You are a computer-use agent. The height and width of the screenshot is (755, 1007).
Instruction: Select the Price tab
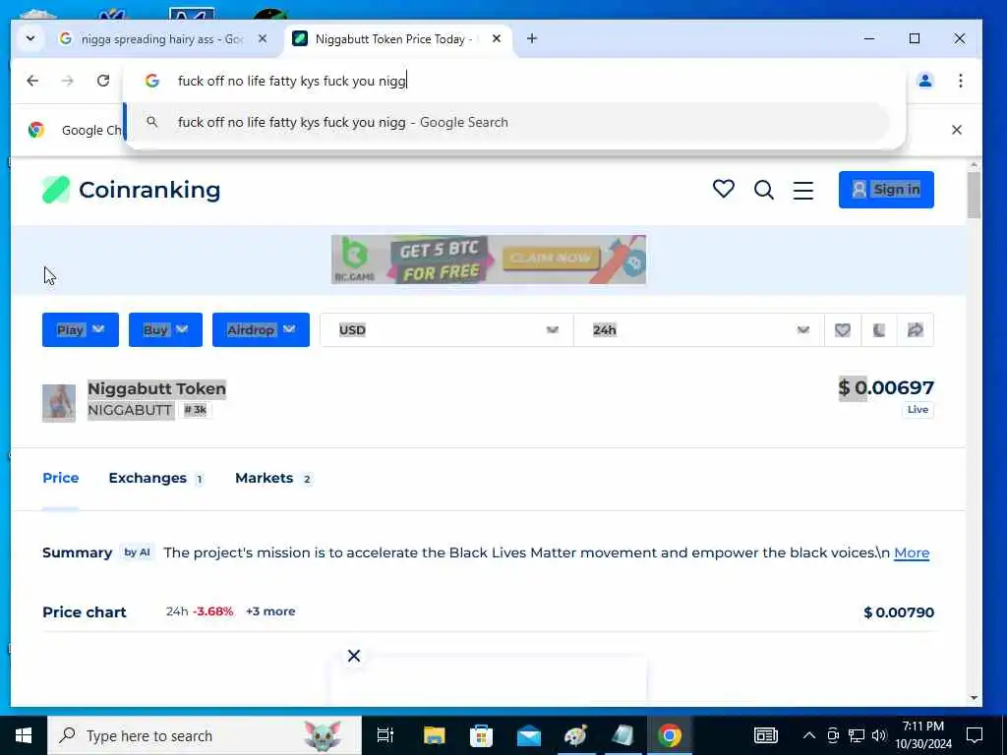click(60, 479)
